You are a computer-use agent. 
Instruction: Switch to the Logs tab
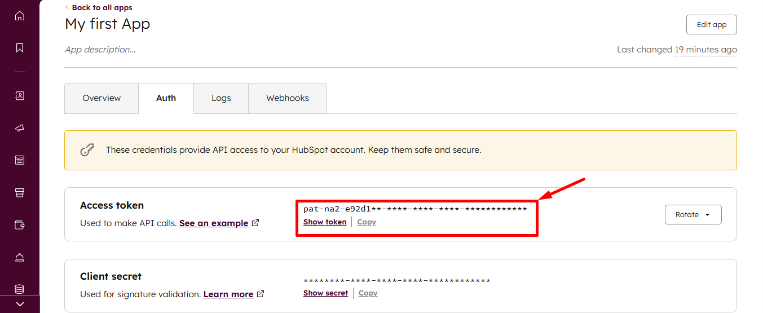point(221,98)
